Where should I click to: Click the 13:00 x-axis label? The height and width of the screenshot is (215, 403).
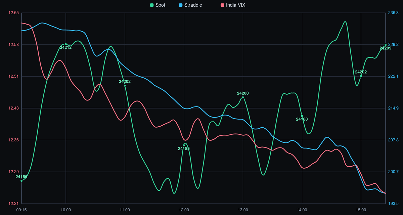tap(243, 210)
